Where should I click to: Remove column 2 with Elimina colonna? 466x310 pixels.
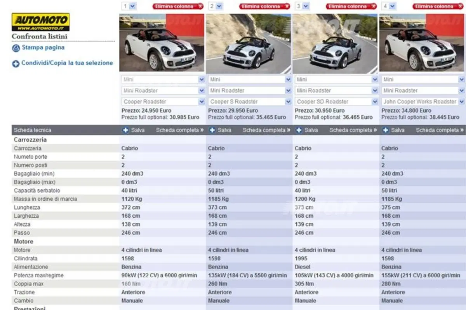point(265,6)
